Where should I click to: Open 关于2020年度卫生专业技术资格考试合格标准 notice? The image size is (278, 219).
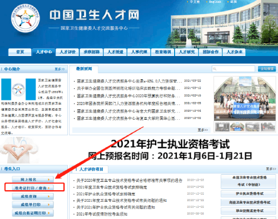pyautogui.click(x=130, y=180)
